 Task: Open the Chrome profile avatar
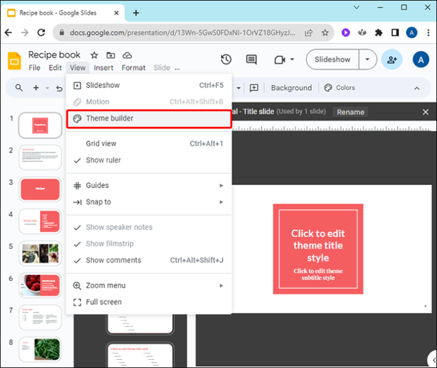click(412, 32)
